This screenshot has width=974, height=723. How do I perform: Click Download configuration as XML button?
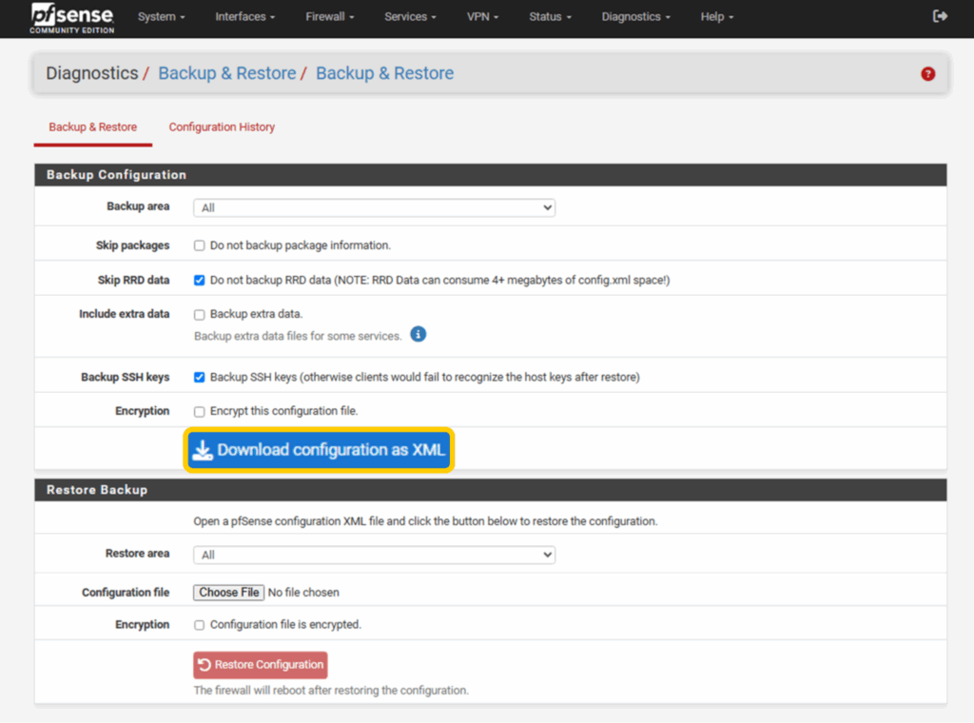(x=319, y=450)
